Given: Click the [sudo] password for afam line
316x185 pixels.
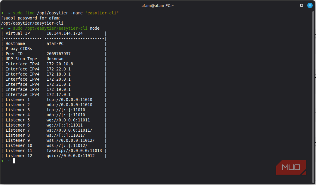Looking at the screenshot, I should [x=31, y=18].
